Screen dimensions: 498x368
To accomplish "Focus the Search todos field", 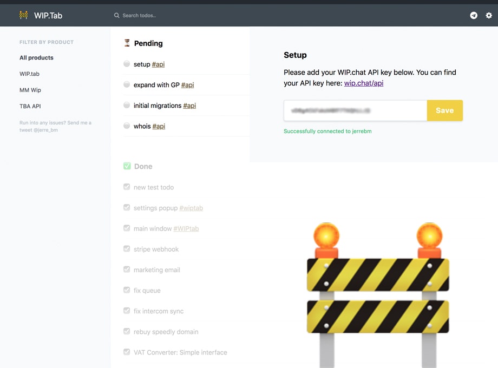I will pyautogui.click(x=139, y=15).
